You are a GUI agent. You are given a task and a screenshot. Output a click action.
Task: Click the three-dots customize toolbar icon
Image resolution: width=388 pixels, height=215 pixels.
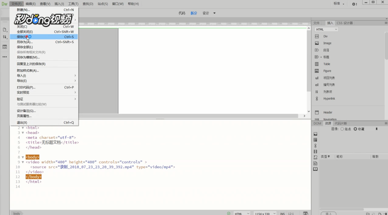tap(5, 57)
